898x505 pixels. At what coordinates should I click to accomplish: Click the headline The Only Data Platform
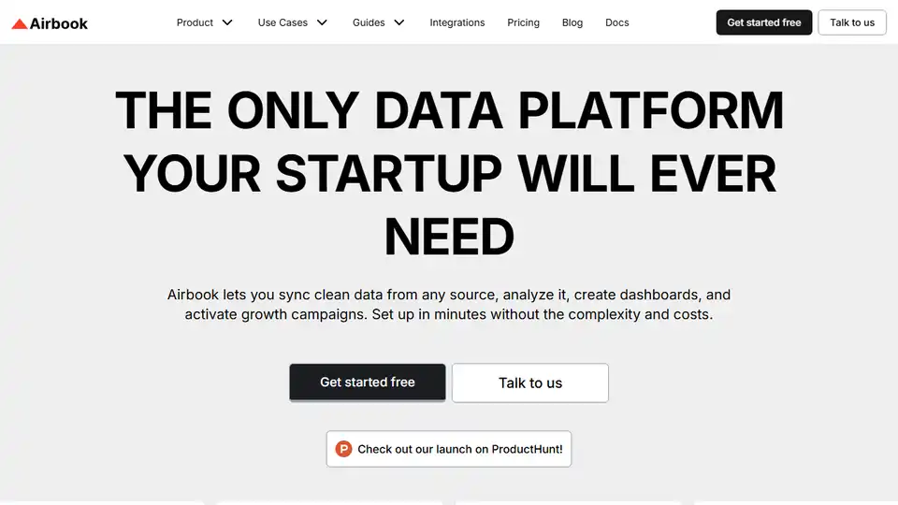pyautogui.click(x=449, y=112)
